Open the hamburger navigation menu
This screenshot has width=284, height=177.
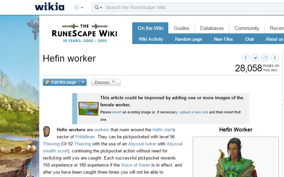pos(78,7)
